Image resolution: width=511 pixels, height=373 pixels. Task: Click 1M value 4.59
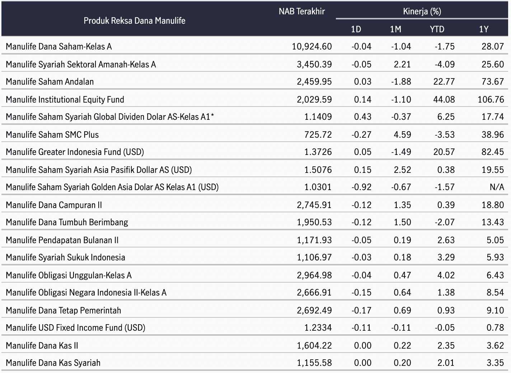point(402,134)
